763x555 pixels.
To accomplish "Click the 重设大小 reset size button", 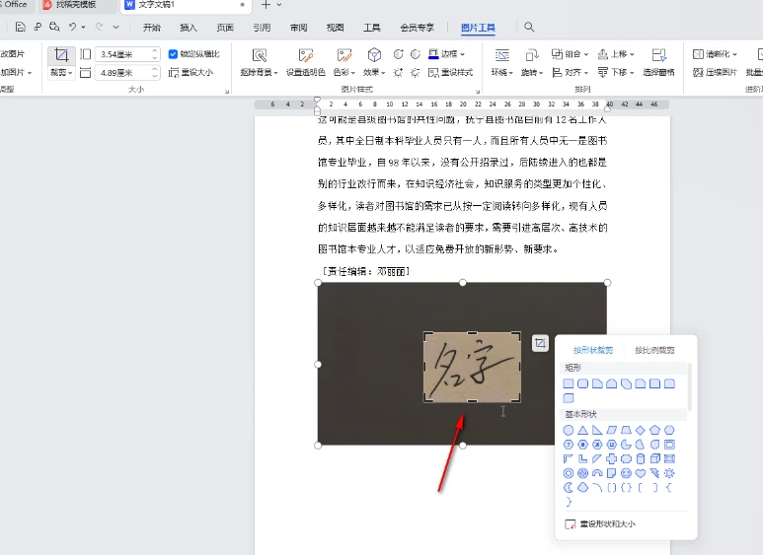I will 191,72.
